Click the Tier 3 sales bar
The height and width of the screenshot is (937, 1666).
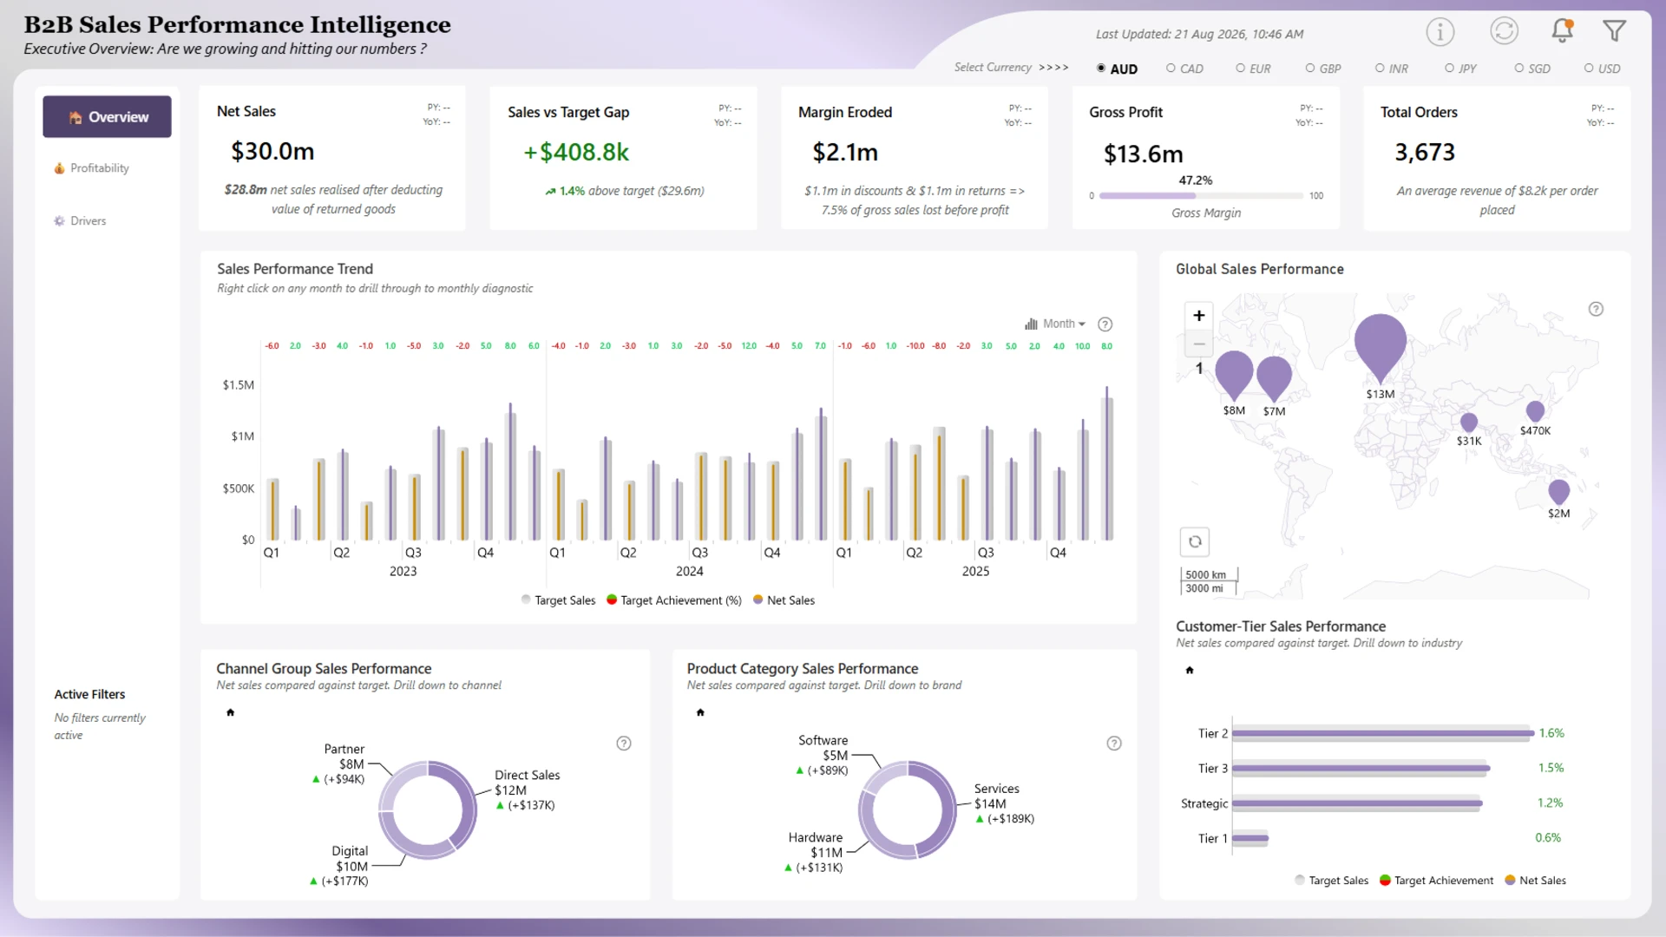pos(1361,769)
